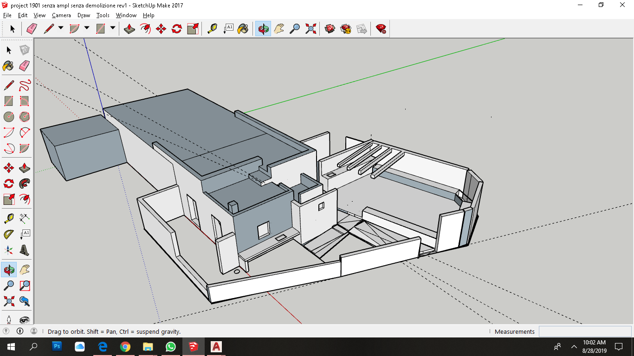This screenshot has height=356, width=634.
Task: Pick the Axes tool
Action: [x=9, y=250]
